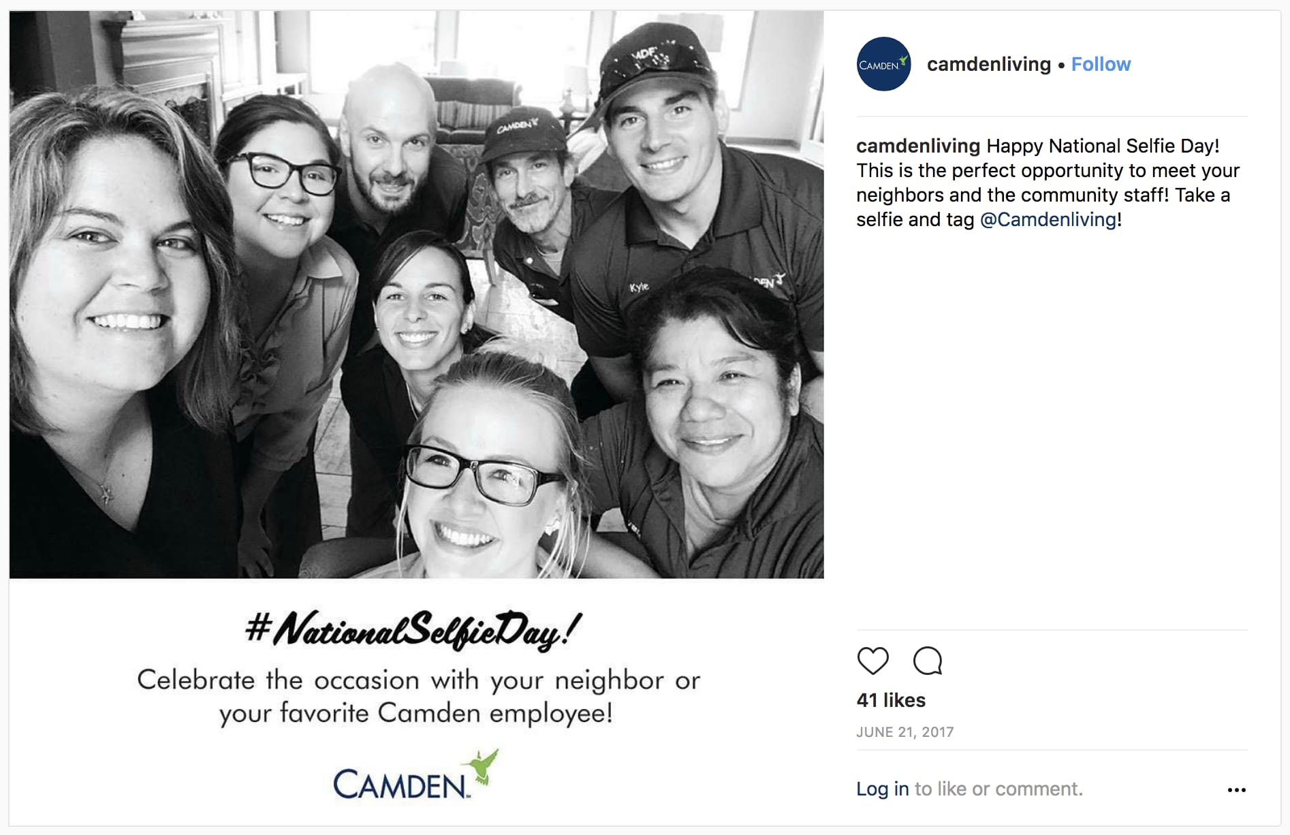Click the Camden logo on the black cap
This screenshot has height=835, width=1290.
coord(516,126)
